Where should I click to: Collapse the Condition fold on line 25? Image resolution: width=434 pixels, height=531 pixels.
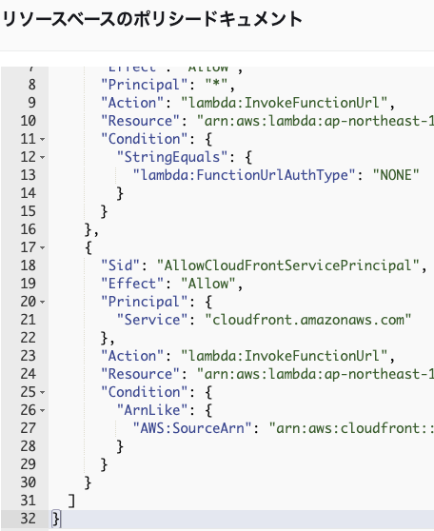pyautogui.click(x=42, y=392)
